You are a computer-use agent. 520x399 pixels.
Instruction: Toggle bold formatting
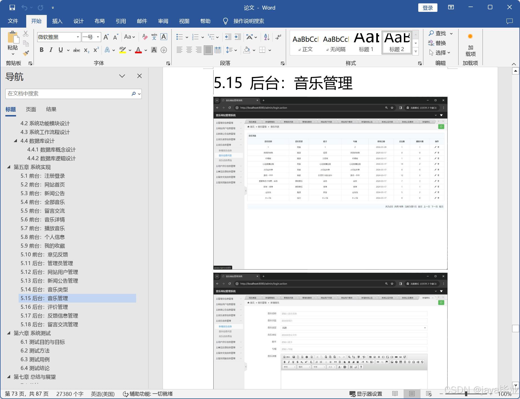(41, 50)
